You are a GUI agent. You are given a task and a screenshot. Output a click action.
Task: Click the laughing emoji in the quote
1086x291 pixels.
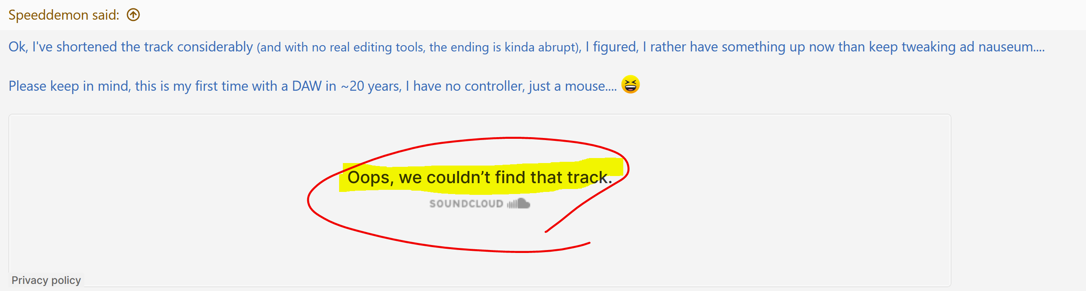[630, 85]
